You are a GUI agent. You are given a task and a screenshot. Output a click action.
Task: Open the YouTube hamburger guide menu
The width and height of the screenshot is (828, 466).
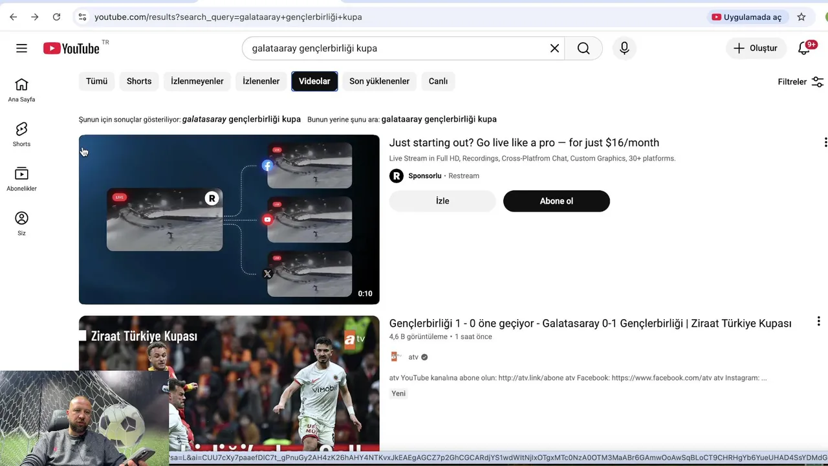pos(21,48)
